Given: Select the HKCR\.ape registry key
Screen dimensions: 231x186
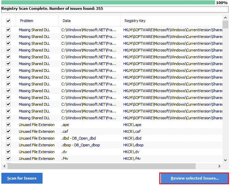Looking at the screenshot, I should 132,125.
